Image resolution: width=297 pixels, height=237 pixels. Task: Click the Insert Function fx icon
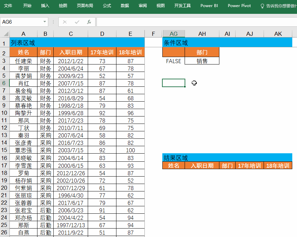pos(89,22)
